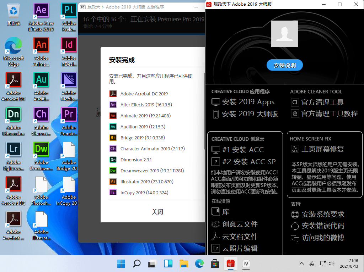
Task: Open 安装错误代码 support link
Action: point(317,226)
